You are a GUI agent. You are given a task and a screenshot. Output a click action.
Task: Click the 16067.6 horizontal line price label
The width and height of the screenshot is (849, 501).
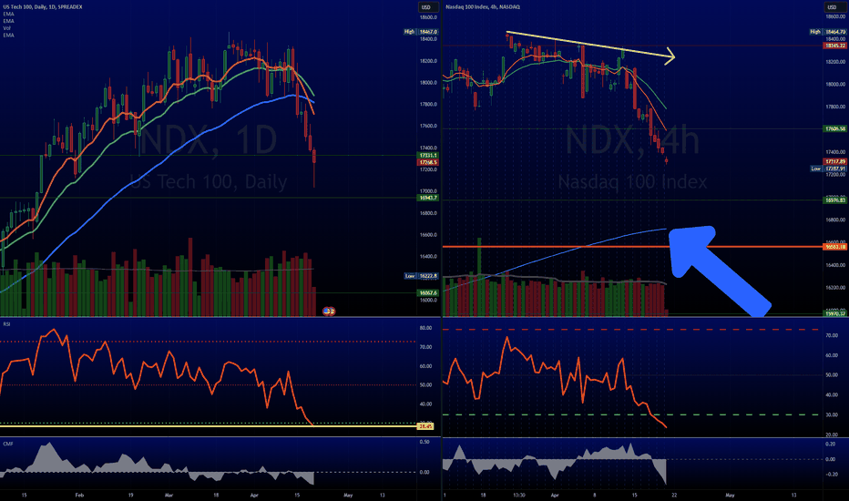pyautogui.click(x=428, y=293)
